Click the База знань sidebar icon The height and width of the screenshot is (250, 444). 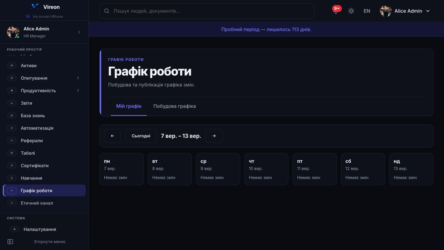(12, 116)
